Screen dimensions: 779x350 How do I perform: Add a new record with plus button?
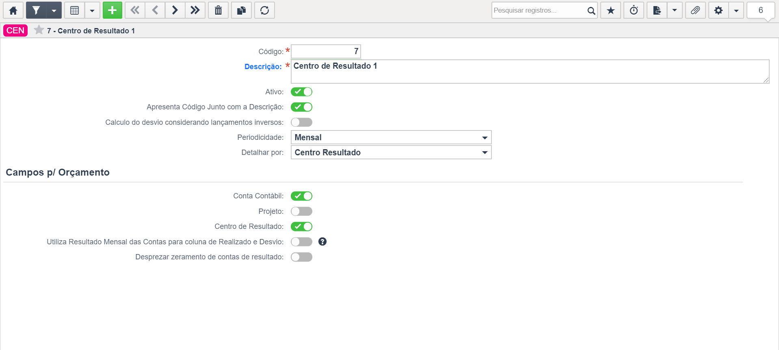coord(113,10)
